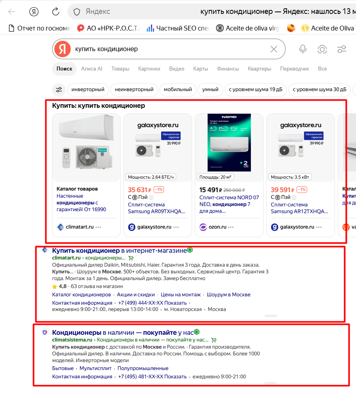The width and height of the screenshot is (356, 393).
Task: Open the 'АО «НРК-Р.О.С.Т.' bookmark
Action: pyautogui.click(x=108, y=28)
